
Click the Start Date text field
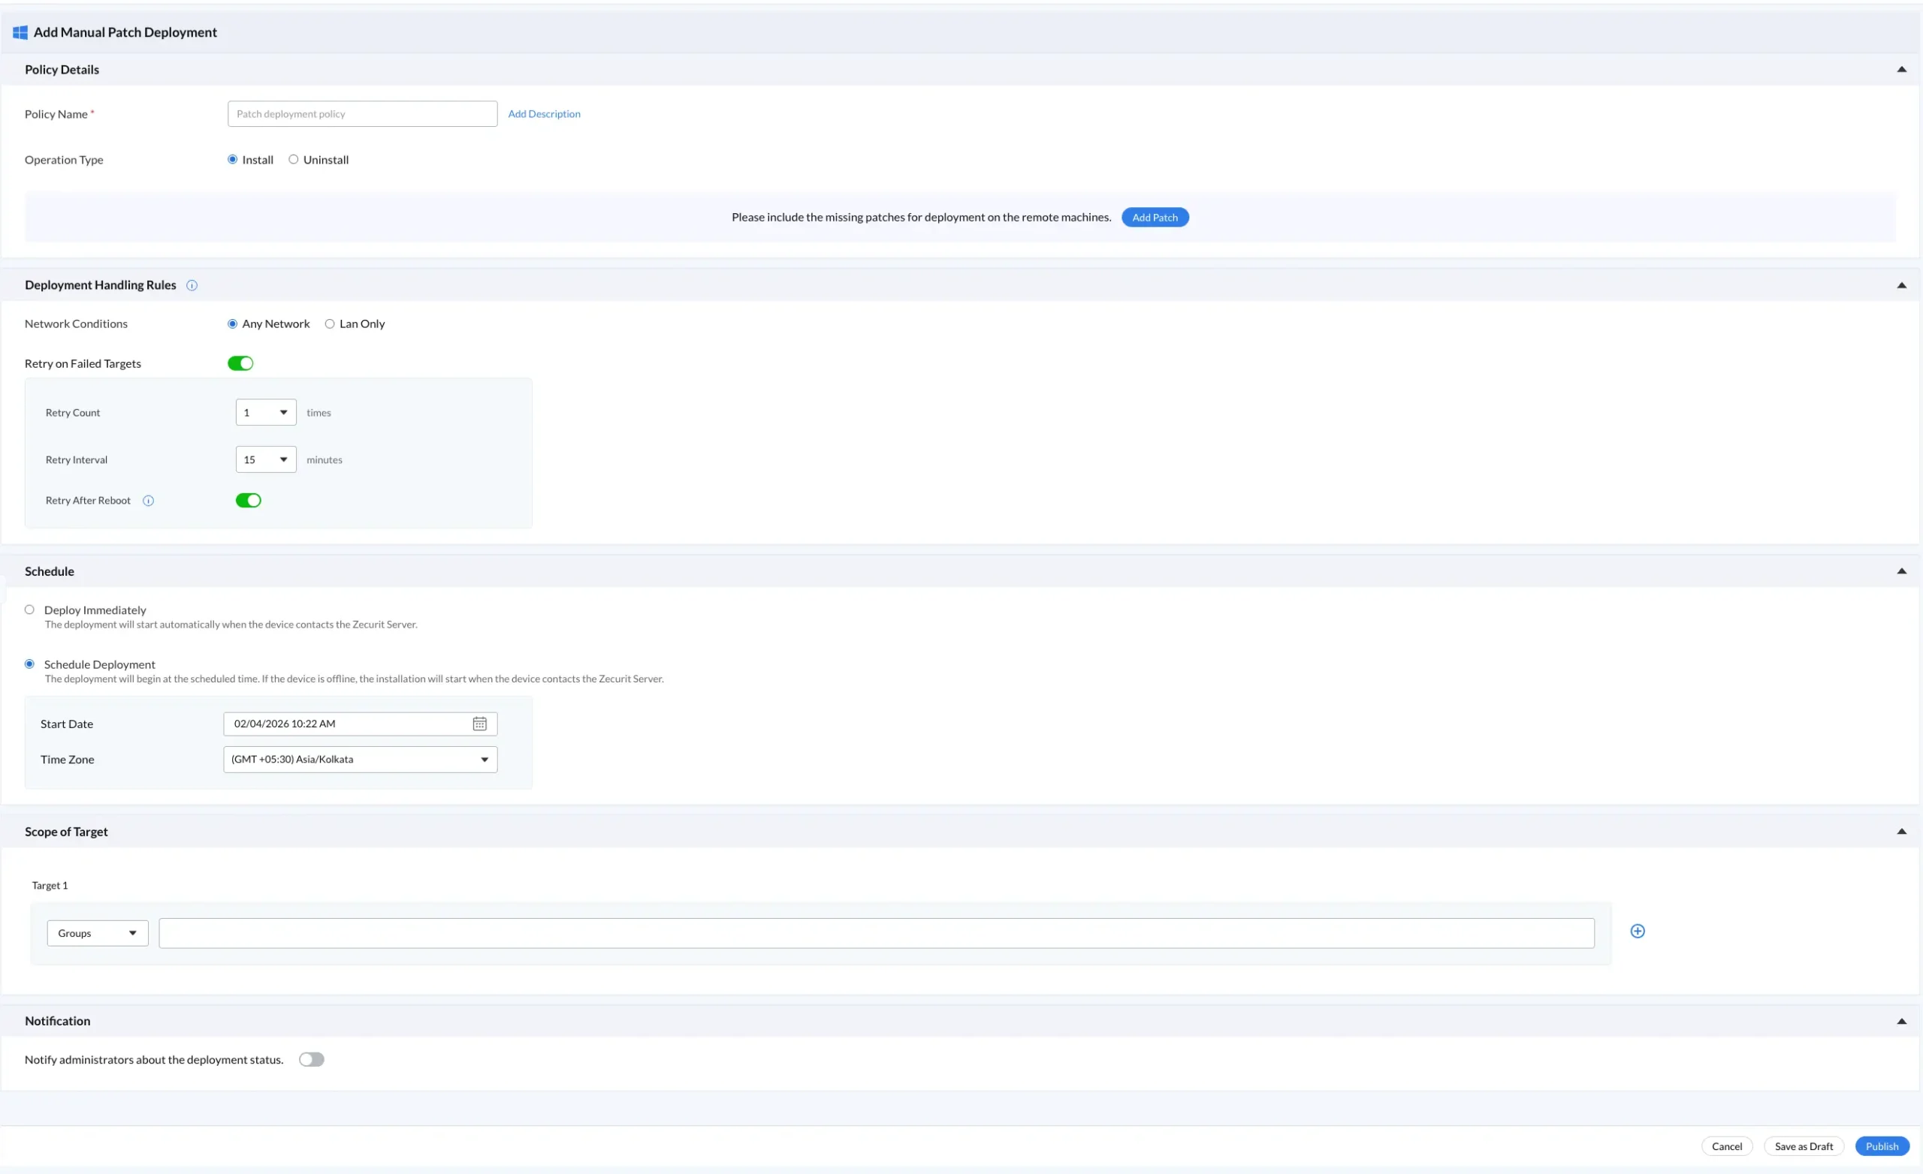[361, 724]
